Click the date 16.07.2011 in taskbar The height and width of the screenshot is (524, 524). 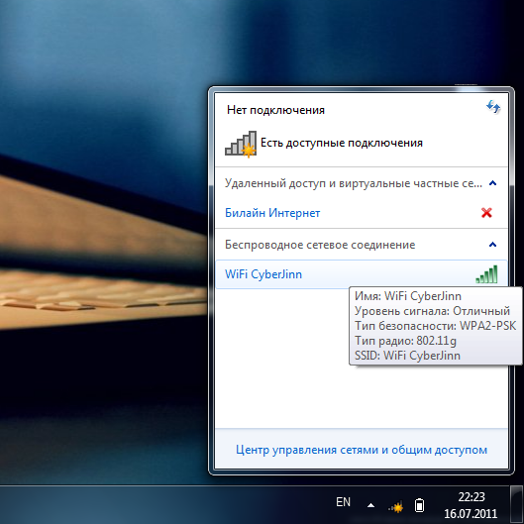tap(471, 514)
